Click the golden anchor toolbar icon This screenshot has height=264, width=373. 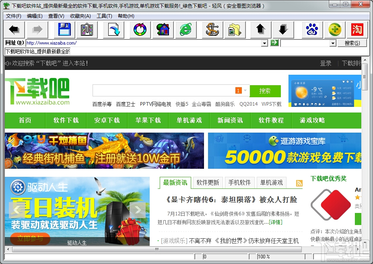pos(212,30)
